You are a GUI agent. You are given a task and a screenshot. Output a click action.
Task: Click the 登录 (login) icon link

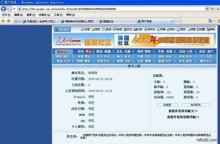[x=96, y=29]
